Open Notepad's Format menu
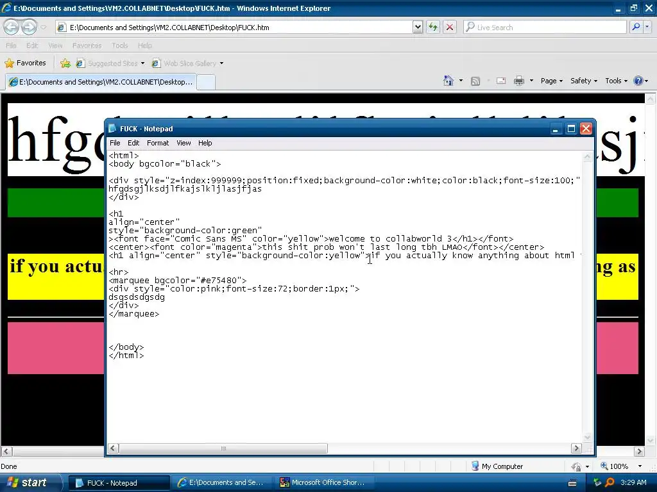 tap(158, 143)
